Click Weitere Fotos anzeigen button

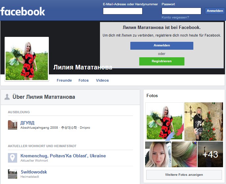pos(184,175)
